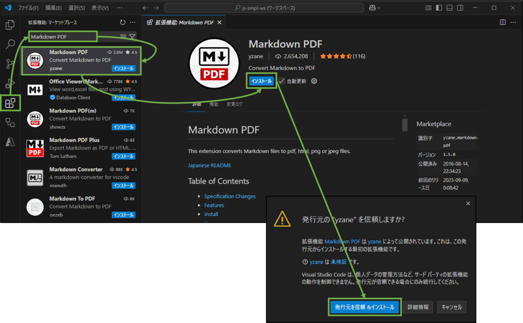Clear extensions search results icon
Image resolution: width=523 pixels, height=323 pixels.
point(123,37)
